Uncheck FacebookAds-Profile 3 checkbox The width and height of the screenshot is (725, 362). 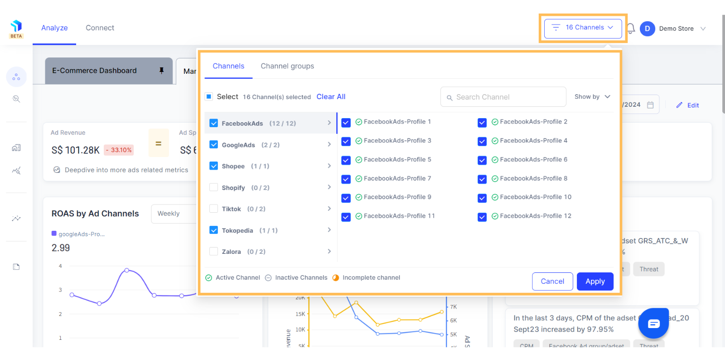tap(346, 141)
